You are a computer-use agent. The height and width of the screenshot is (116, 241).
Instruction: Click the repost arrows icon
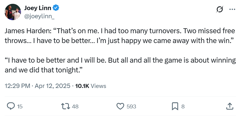(x=66, y=106)
